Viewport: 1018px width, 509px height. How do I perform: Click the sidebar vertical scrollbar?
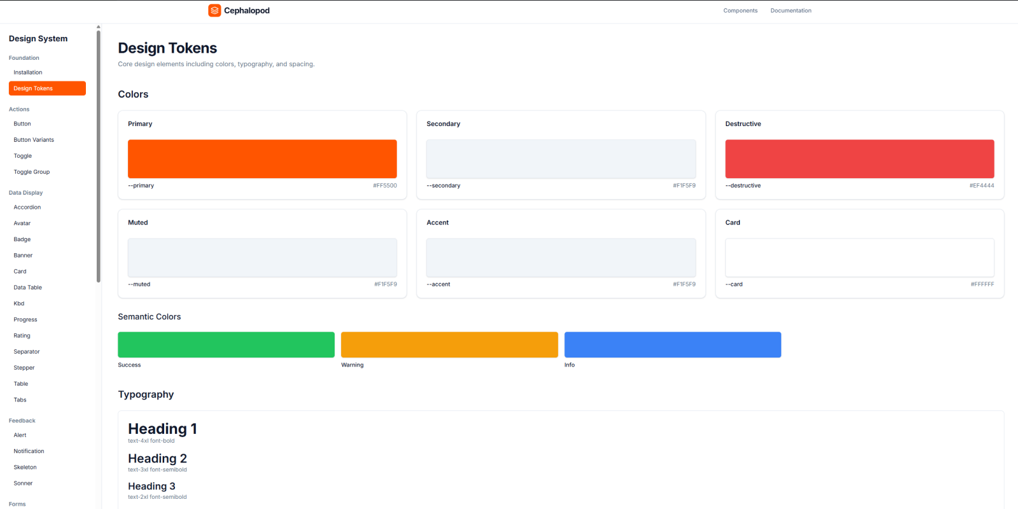pos(99,156)
